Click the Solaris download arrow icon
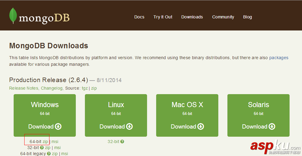This screenshot has width=302, height=156. [x=272, y=126]
